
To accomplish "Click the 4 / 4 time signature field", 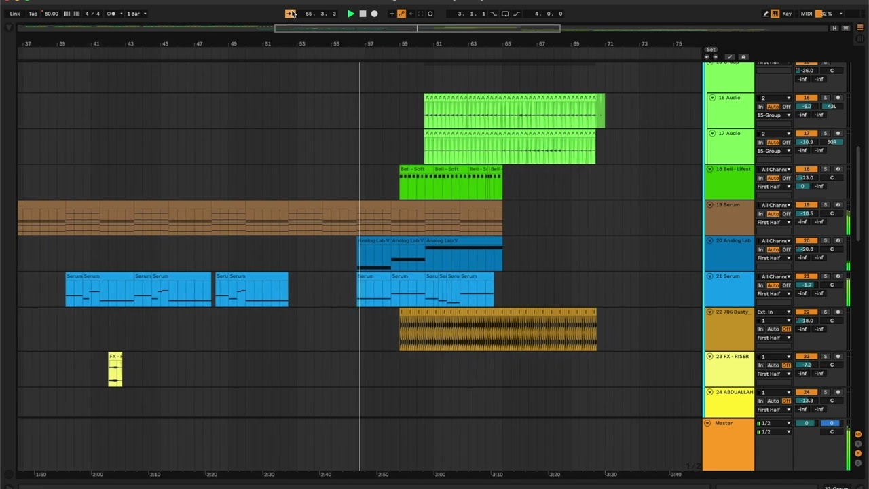I will click(x=92, y=14).
